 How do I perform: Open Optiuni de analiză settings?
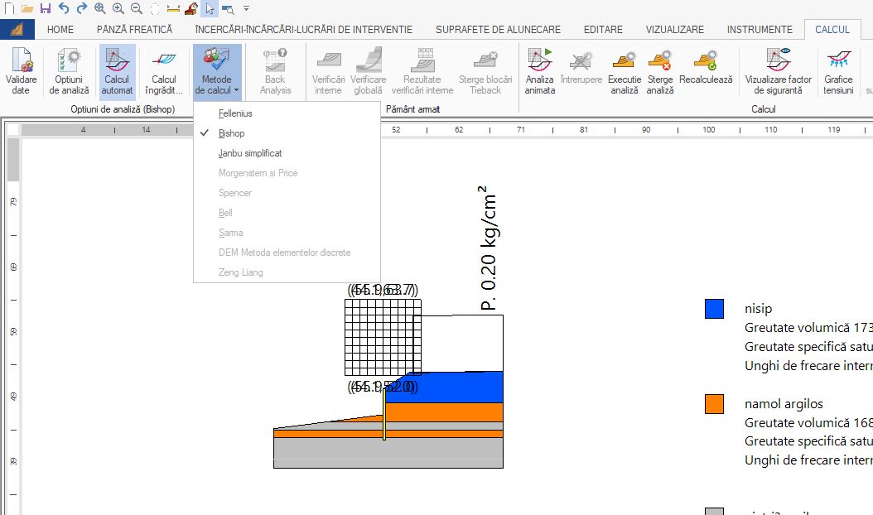pos(69,71)
